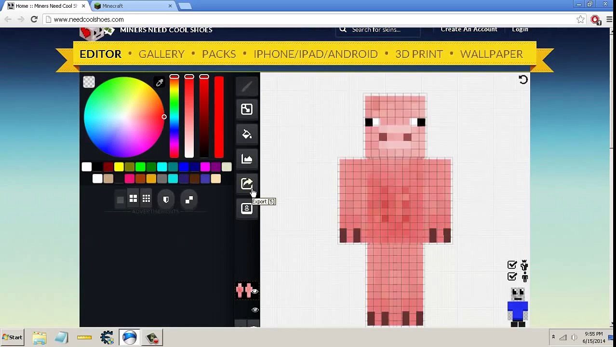Open the 3D PRINT tab

pos(419,54)
